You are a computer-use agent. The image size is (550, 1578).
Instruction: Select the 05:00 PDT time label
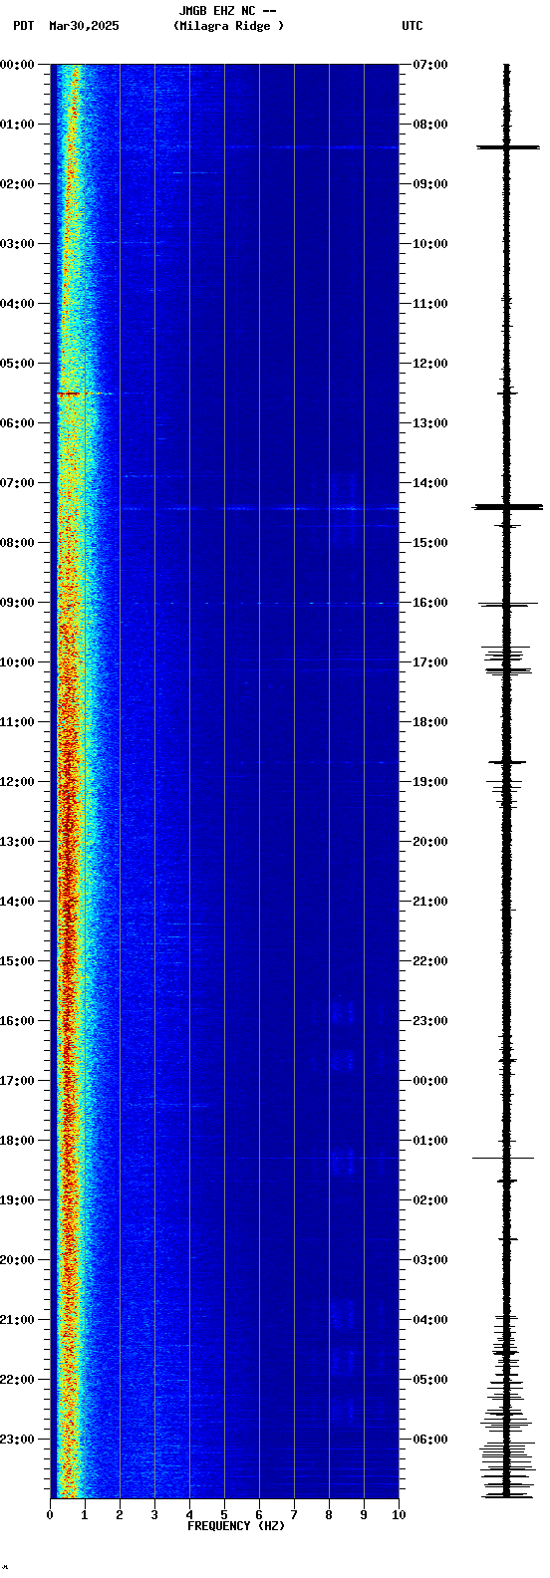[x=17, y=364]
